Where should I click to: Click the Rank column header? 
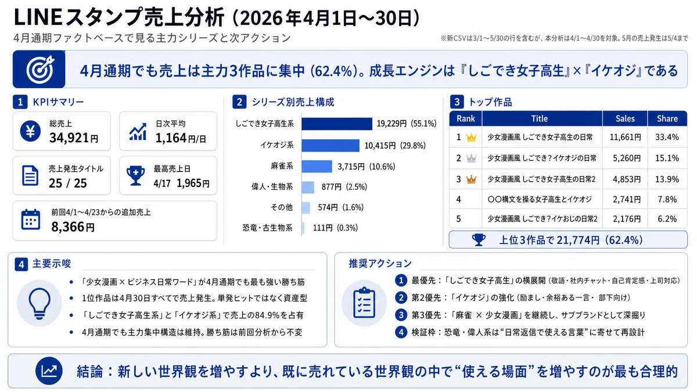(466, 118)
